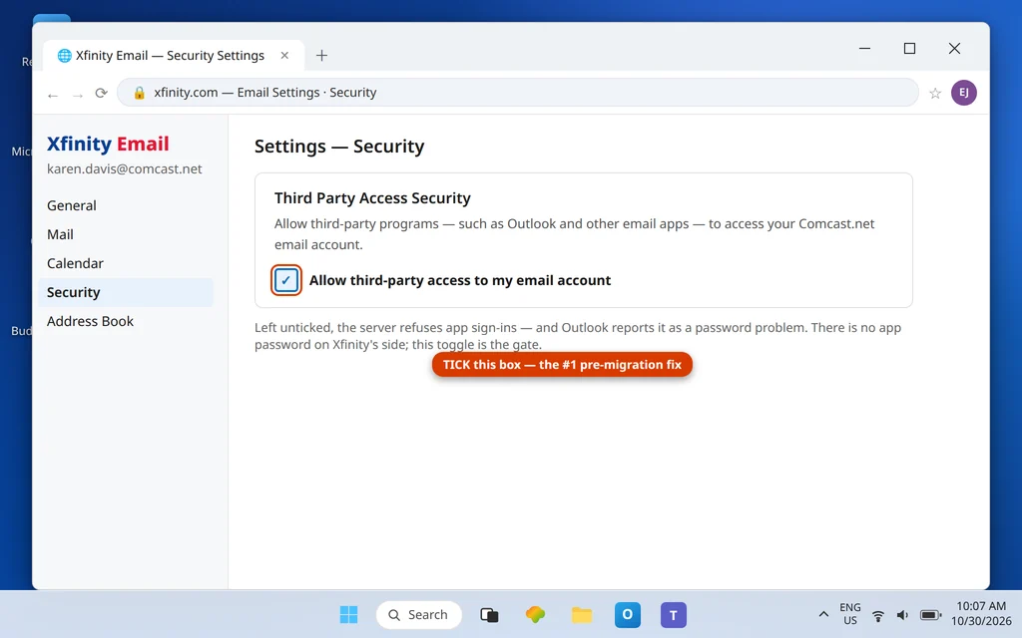Open Teams from the taskbar
This screenshot has height=638, width=1022.
pos(674,614)
